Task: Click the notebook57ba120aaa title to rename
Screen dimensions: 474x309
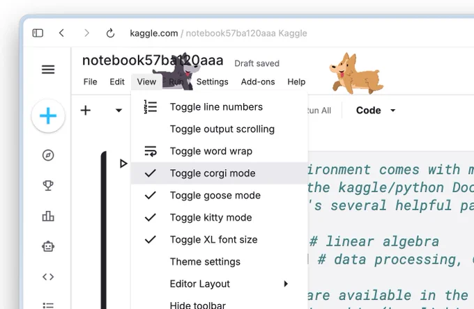Action: [x=153, y=60]
